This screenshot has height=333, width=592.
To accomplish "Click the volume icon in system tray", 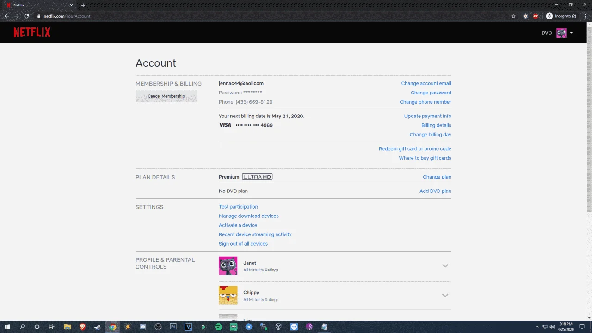I will (x=553, y=327).
